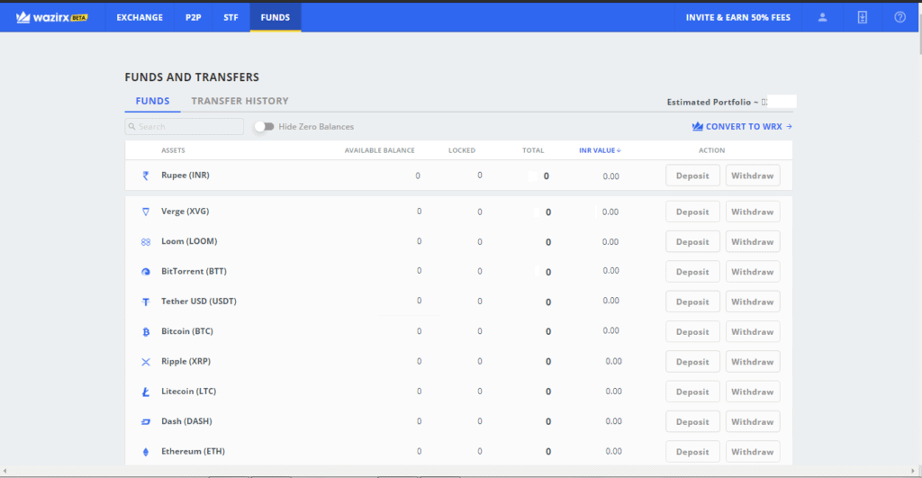Focus the asset Search field
This screenshot has height=478, width=922.
point(184,126)
